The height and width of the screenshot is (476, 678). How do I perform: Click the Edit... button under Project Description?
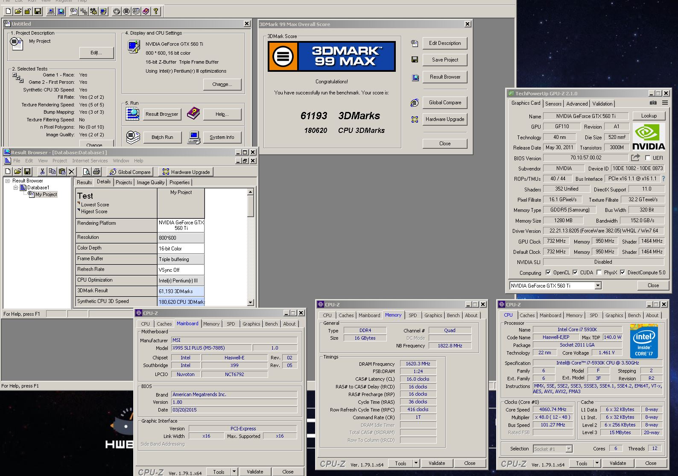click(96, 53)
